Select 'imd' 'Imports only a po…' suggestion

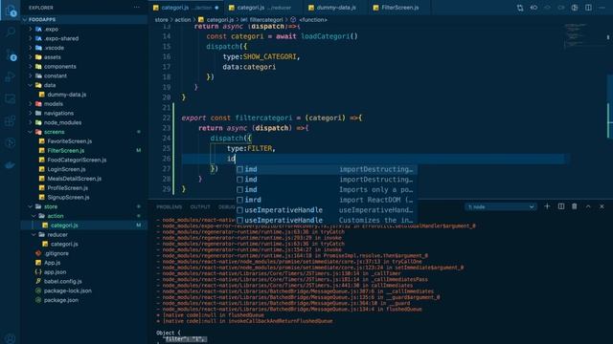coord(326,189)
